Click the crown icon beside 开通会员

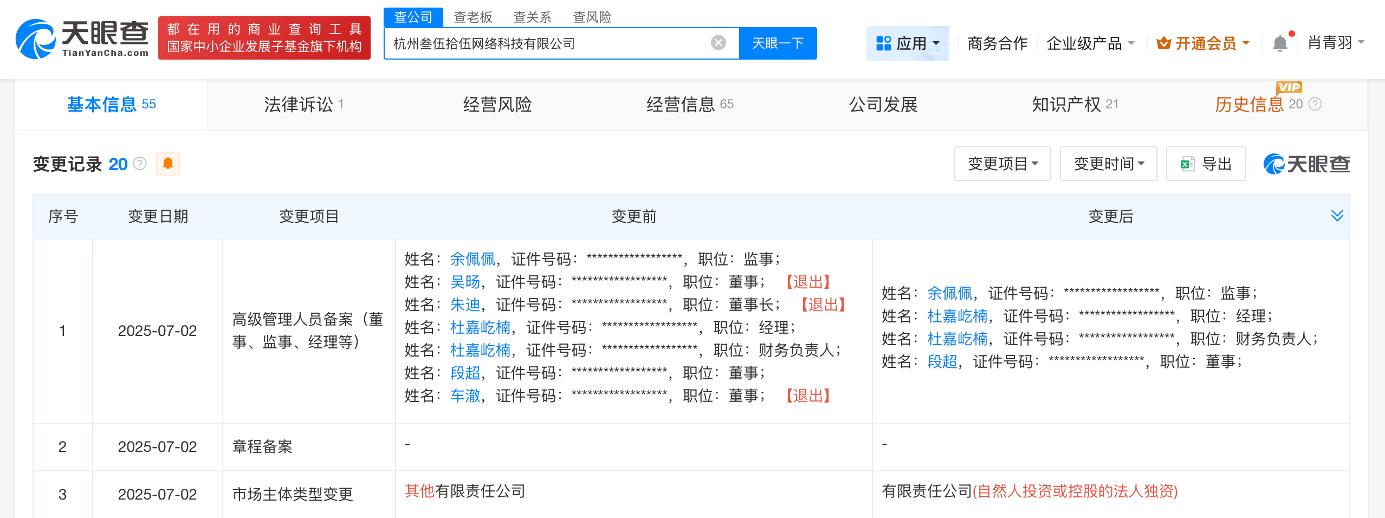click(x=1164, y=43)
